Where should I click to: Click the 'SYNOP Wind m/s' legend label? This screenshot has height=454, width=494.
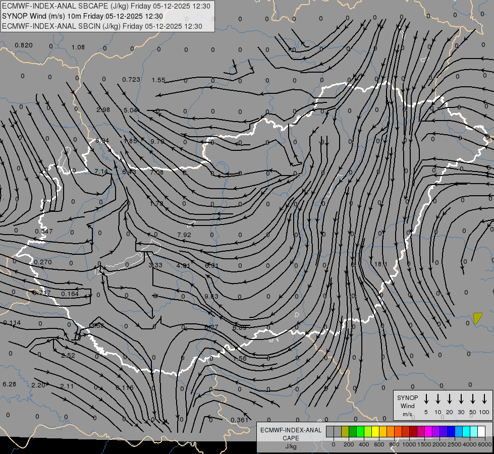click(407, 406)
